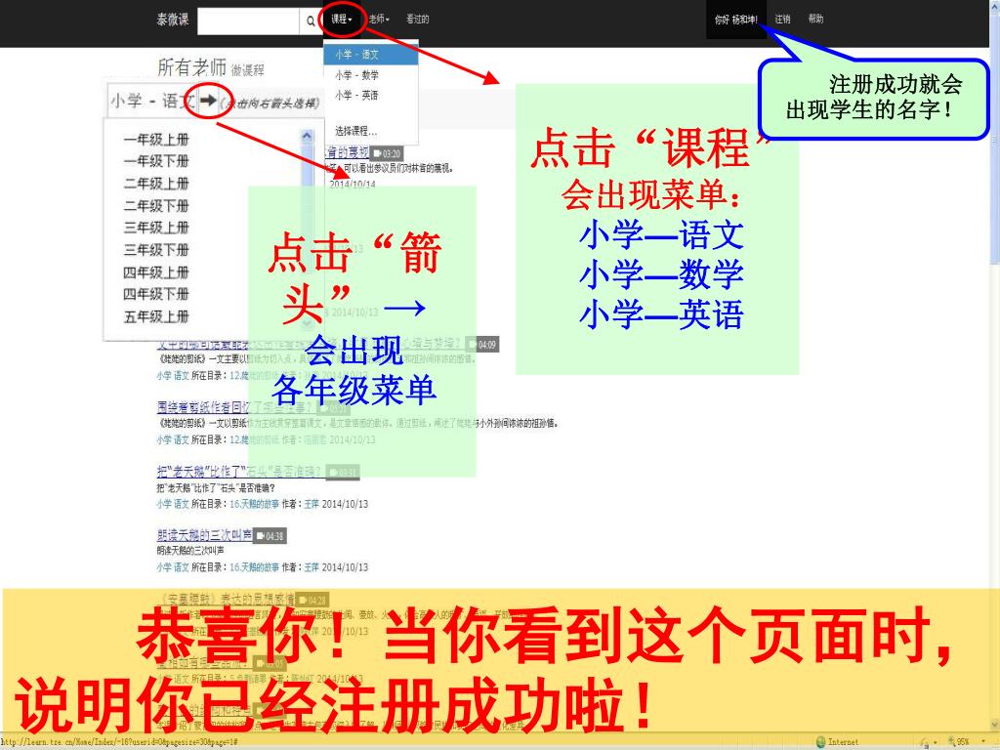Select 一年级上册 in the grade list
This screenshot has height=750, width=1000.
coord(156,139)
